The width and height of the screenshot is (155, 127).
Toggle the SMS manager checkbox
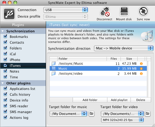(x=5, y=111)
